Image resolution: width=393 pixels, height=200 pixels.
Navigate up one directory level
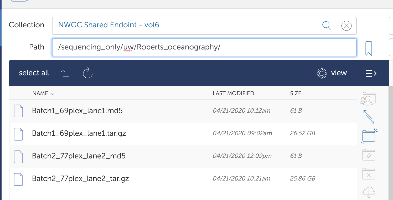pos(65,73)
